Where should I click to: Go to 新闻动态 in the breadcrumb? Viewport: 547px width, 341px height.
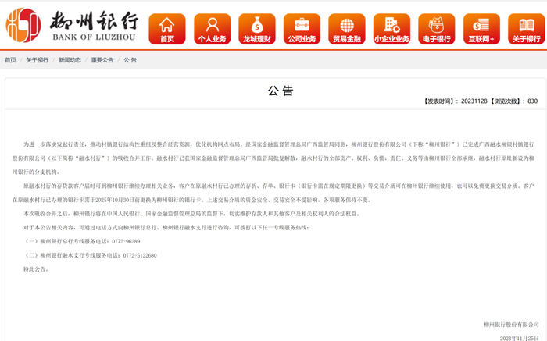click(x=70, y=60)
